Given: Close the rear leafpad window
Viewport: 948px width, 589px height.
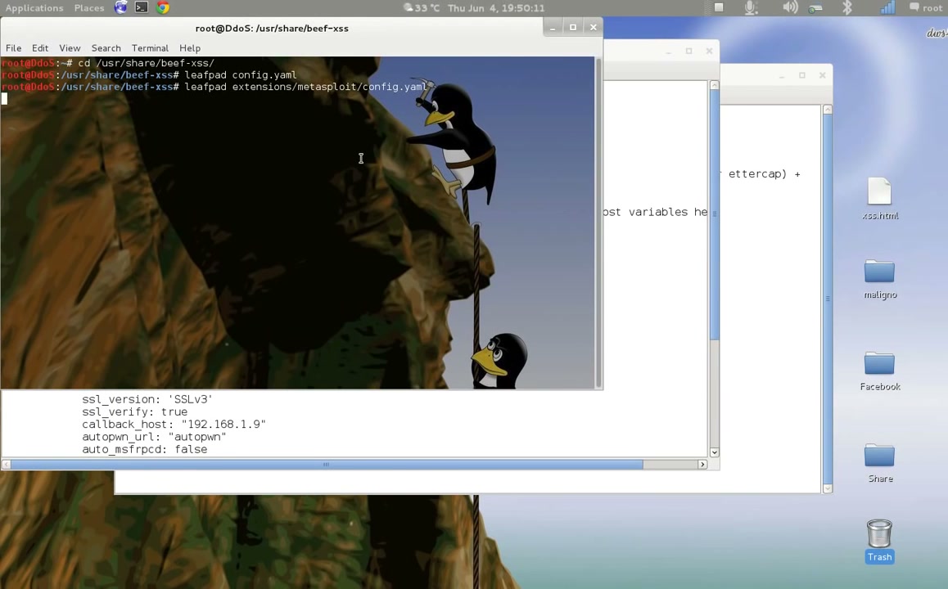Looking at the screenshot, I should click(x=822, y=75).
